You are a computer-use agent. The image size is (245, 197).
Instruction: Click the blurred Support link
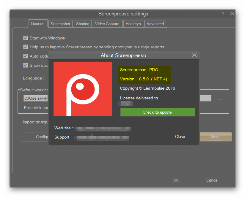[102, 137]
